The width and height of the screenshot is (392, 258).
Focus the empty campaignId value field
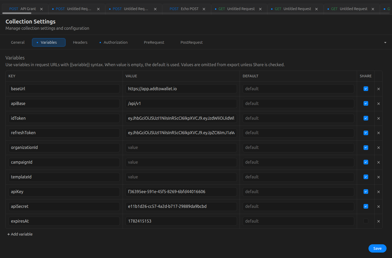181,162
